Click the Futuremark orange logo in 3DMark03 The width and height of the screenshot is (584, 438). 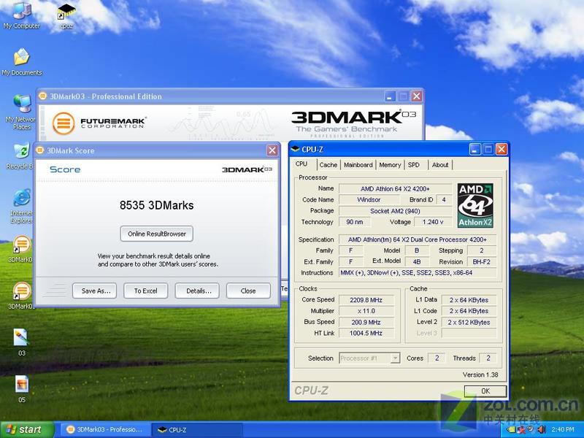[64, 123]
